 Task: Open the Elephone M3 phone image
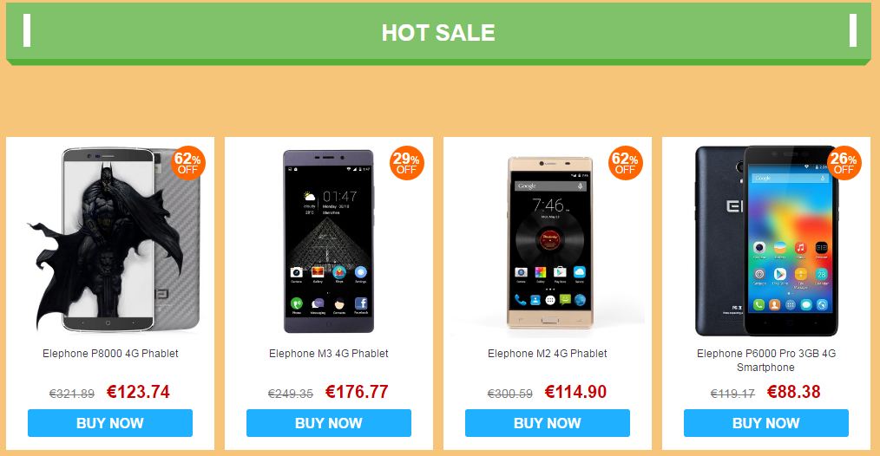click(x=329, y=241)
